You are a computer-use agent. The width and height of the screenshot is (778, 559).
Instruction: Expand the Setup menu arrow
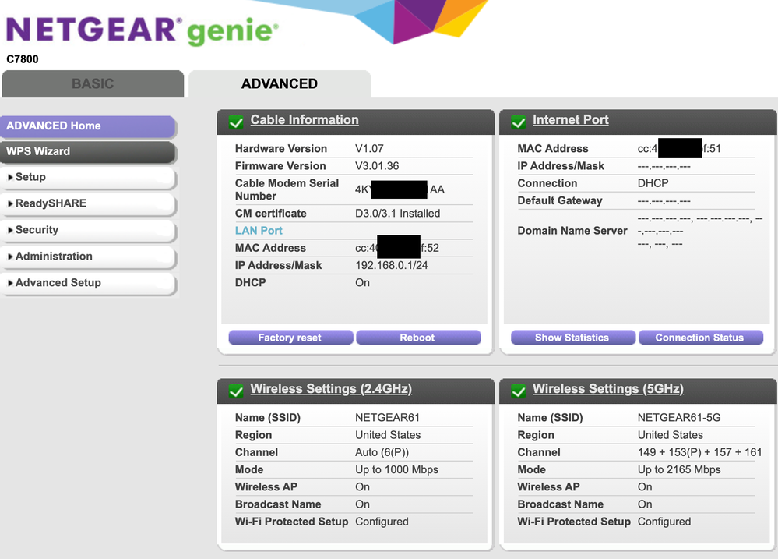coord(10,178)
